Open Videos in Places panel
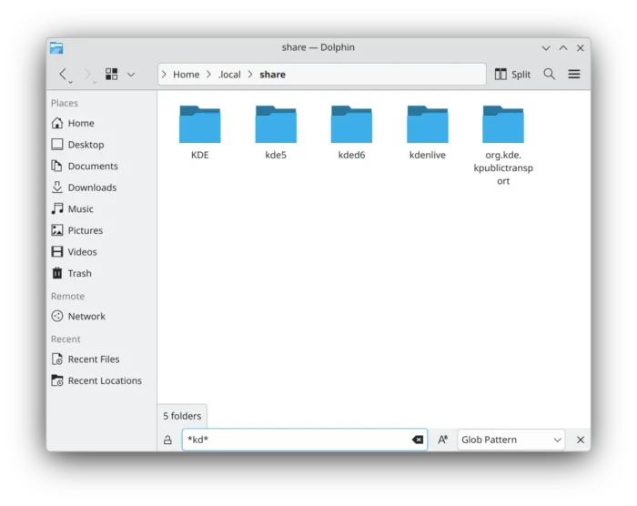Screen dimensions: 637x506 tap(102, 252)
